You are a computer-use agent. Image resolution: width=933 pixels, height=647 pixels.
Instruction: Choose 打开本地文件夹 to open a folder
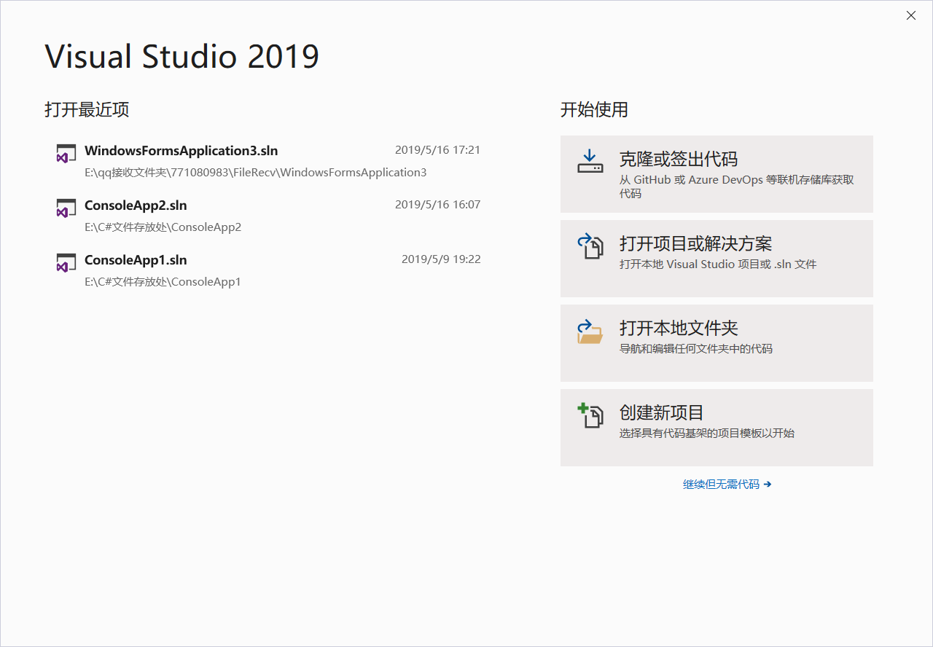point(717,342)
